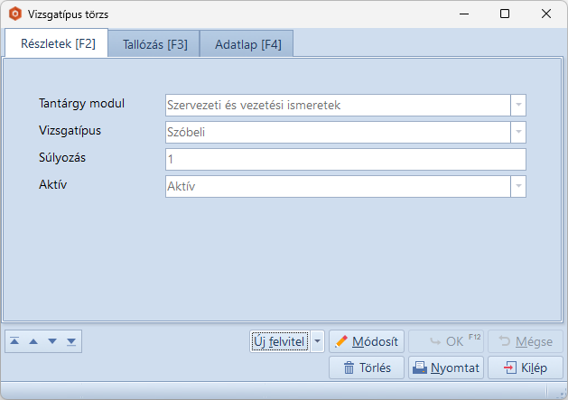Click the Új felvitel button

280,341
